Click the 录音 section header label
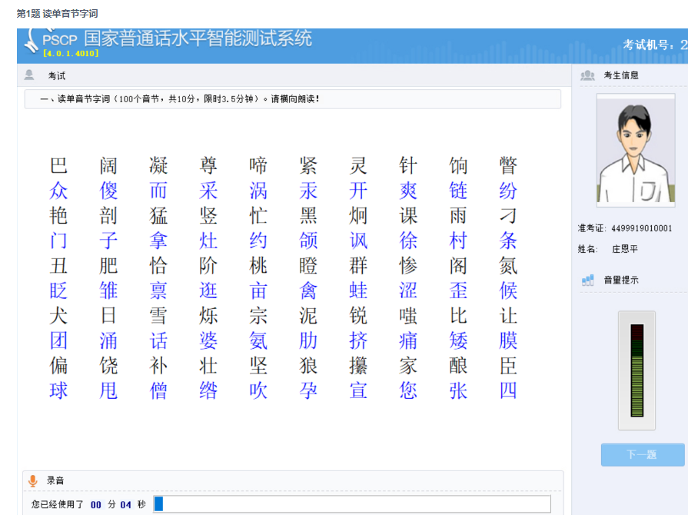 (55, 480)
